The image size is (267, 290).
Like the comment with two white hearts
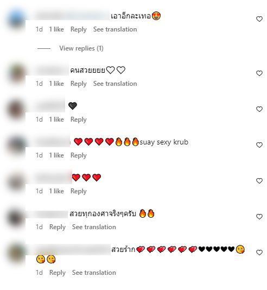(259, 73)
